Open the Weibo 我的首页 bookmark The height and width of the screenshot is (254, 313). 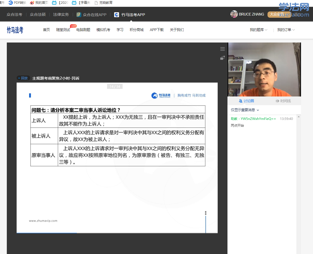39,3
